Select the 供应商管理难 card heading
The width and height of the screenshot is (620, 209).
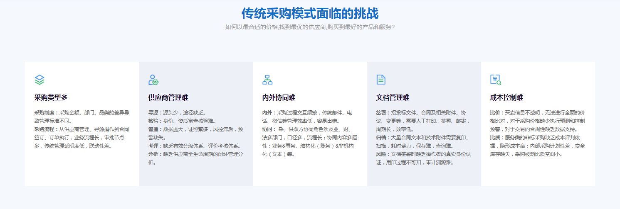click(168, 98)
